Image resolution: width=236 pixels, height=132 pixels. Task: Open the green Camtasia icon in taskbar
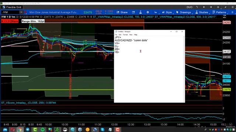tap(35, 129)
